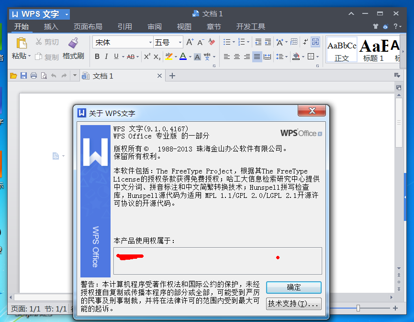
Task: Switch to the 插入 ribbon tab
Action: [51, 27]
